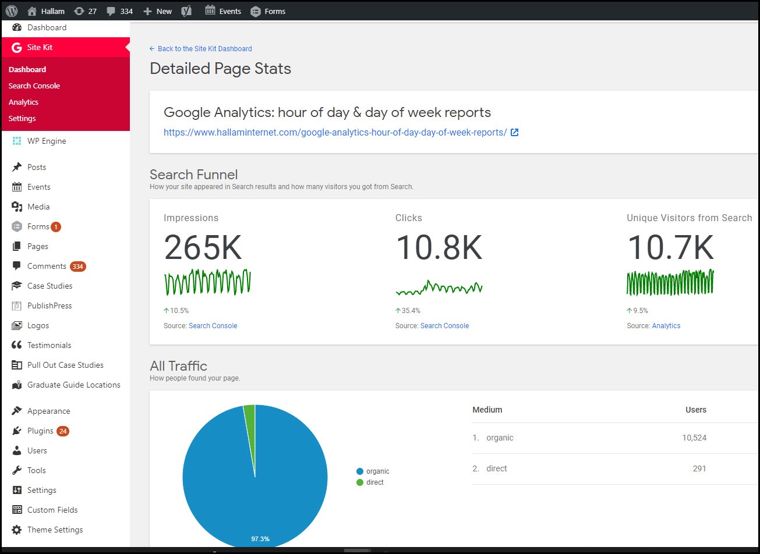Click the Graduate Guide Locations map icon
The height and width of the screenshot is (554, 760).
tap(17, 385)
